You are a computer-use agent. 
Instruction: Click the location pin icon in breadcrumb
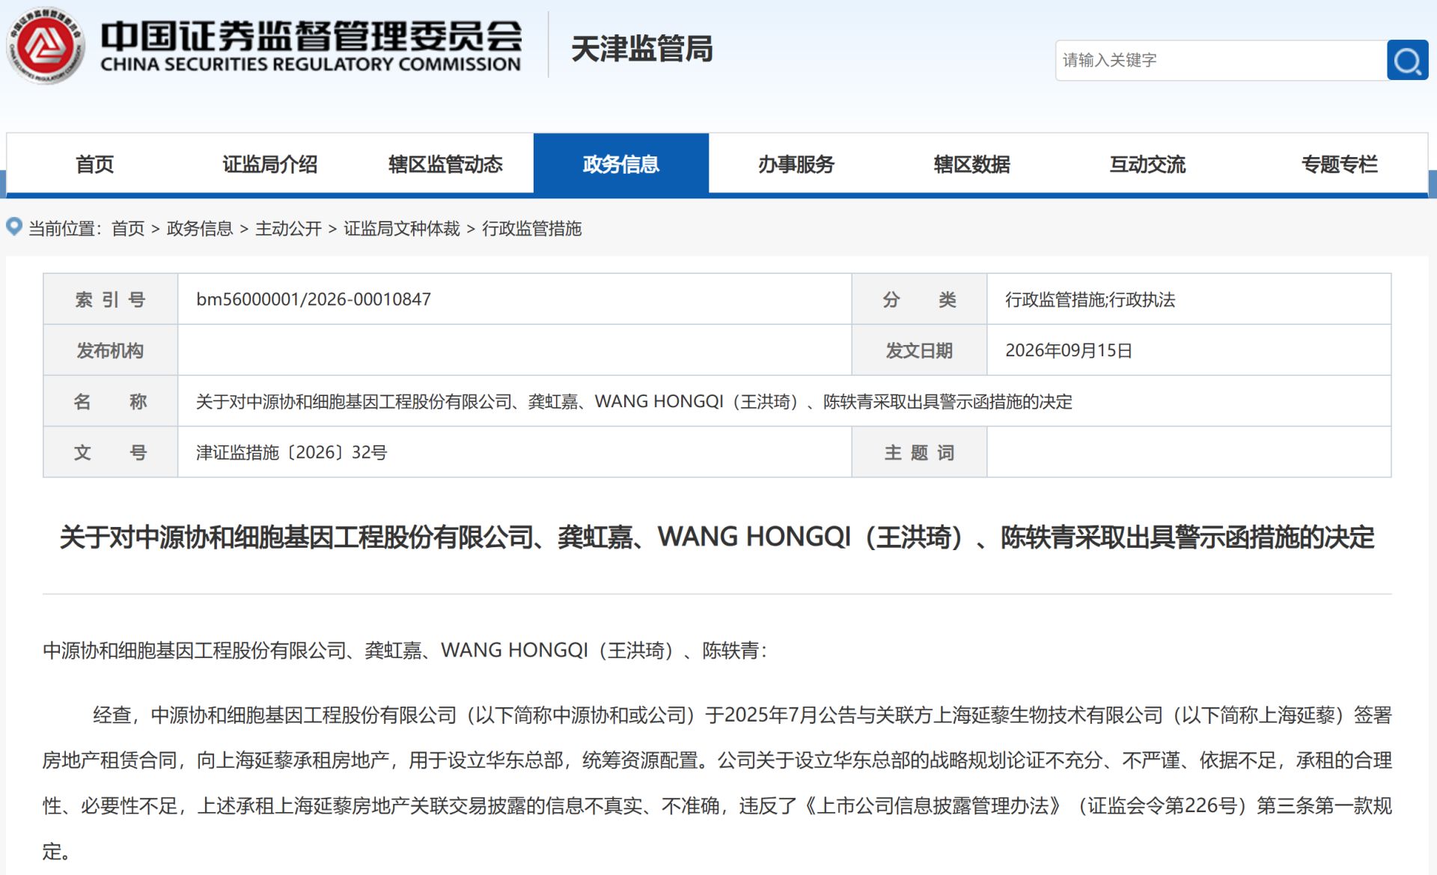pyautogui.click(x=14, y=226)
